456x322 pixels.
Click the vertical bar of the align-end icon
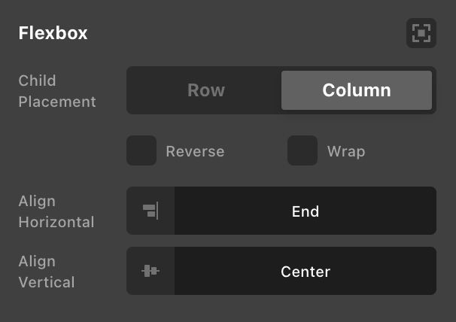coord(157,211)
